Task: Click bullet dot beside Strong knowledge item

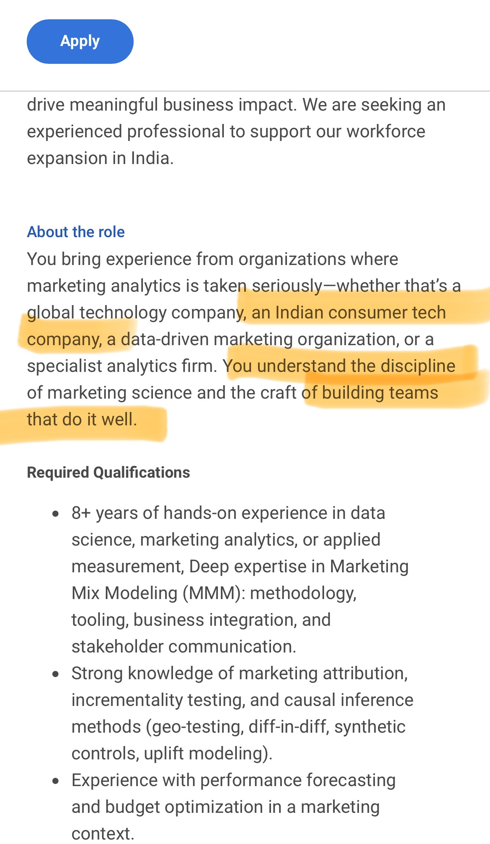Action: point(56,674)
